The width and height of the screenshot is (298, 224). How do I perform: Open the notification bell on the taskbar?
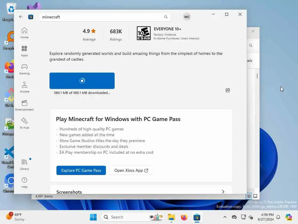point(278,217)
